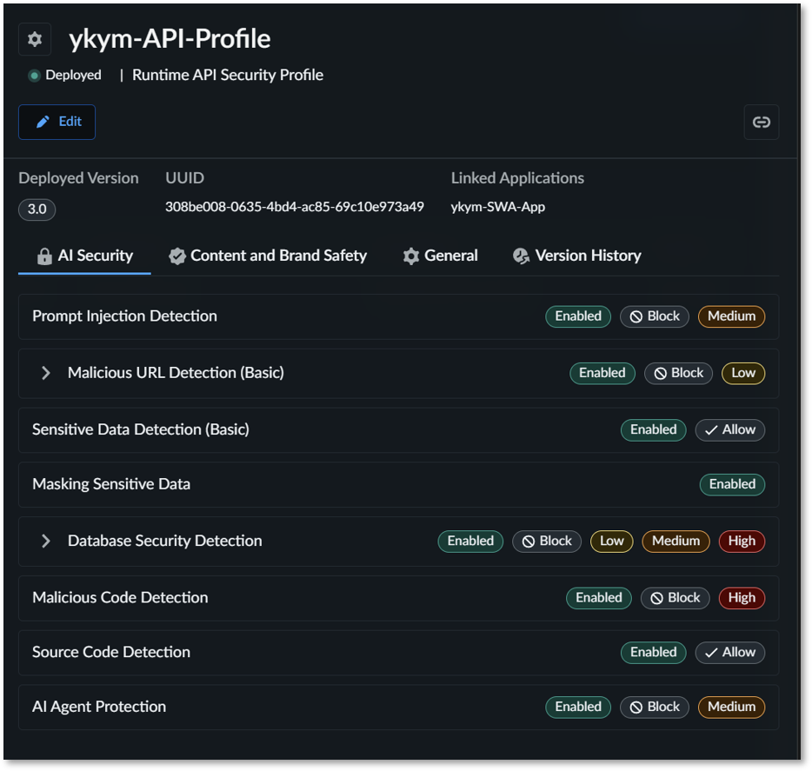Click the Edit button

point(57,122)
